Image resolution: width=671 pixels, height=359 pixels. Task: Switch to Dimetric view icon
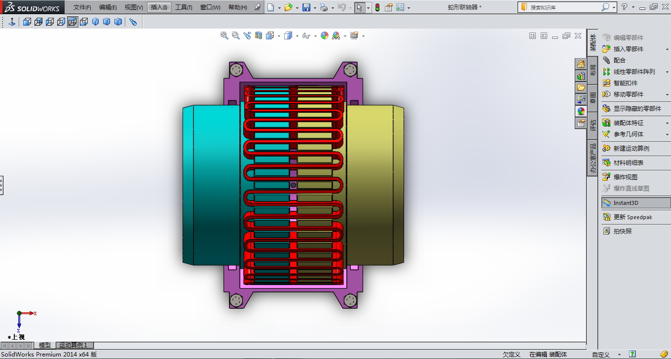(x=118, y=22)
